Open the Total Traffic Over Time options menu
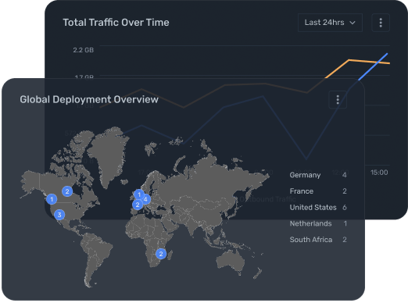Screen dimensions: 408x303 pos(381,23)
